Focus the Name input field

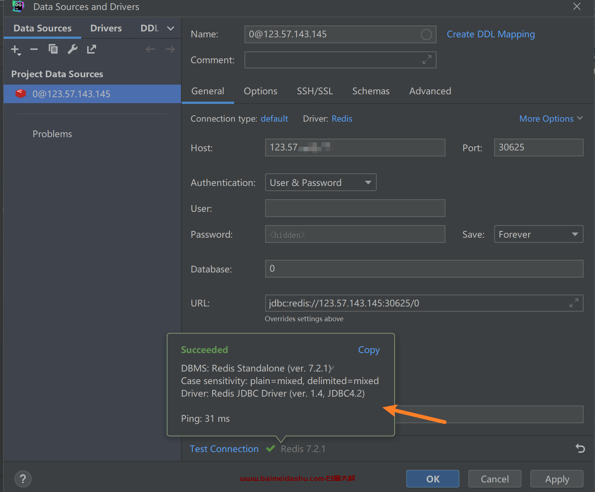click(x=340, y=34)
